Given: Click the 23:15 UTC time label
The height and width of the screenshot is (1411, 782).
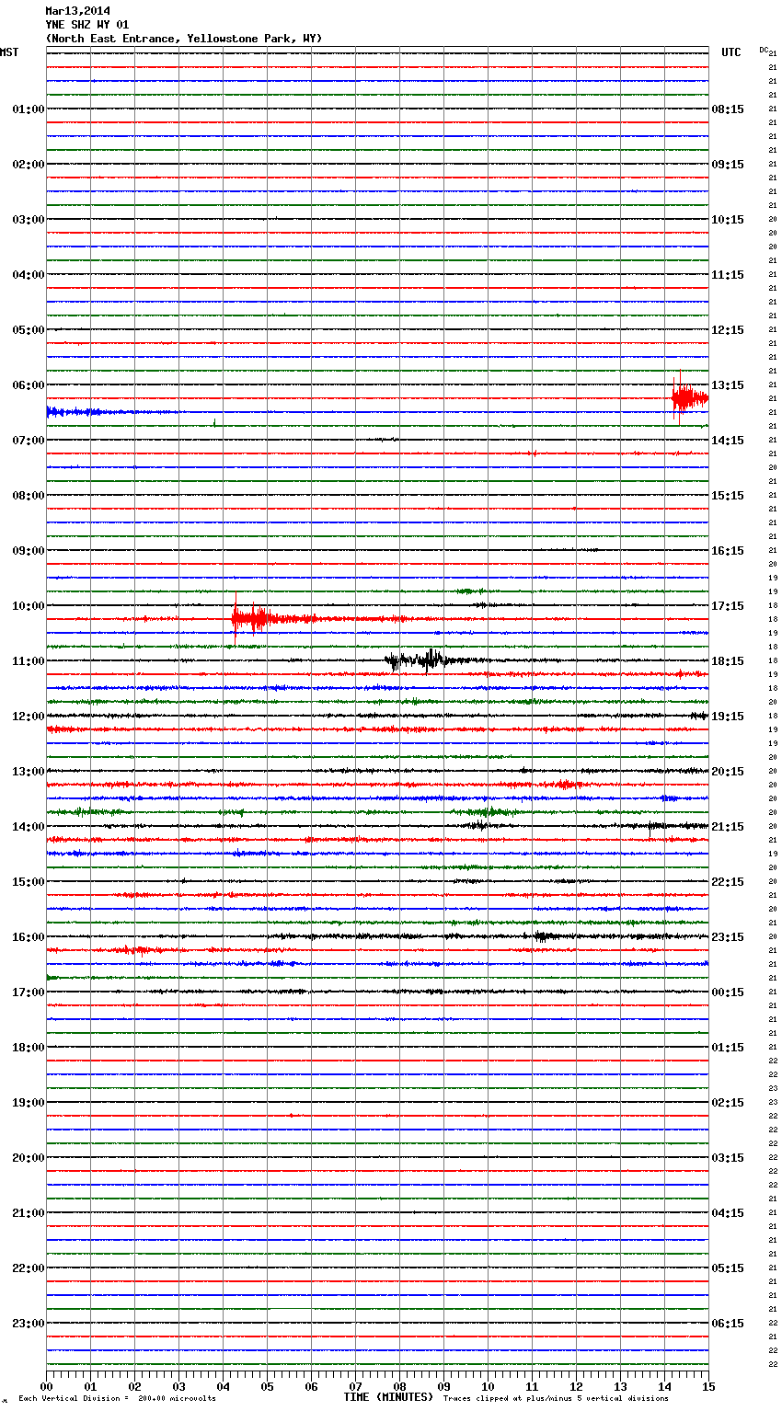Looking at the screenshot, I should (728, 937).
